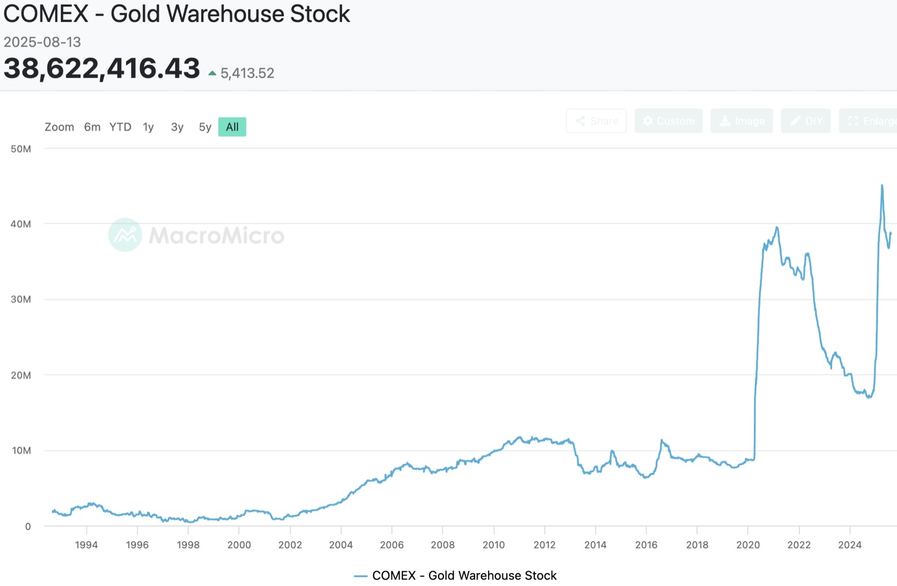Set zoom range to 6m
The width and height of the screenshot is (897, 586).
point(92,127)
